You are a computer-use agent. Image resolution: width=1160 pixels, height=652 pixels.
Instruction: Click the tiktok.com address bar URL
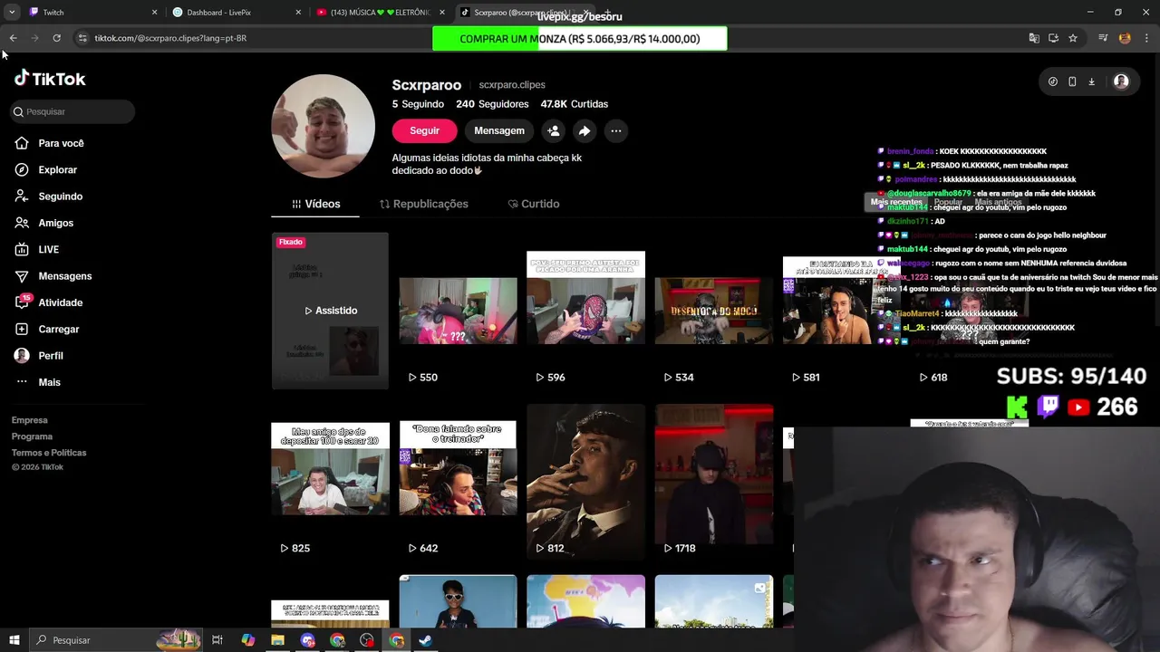tap(170, 38)
